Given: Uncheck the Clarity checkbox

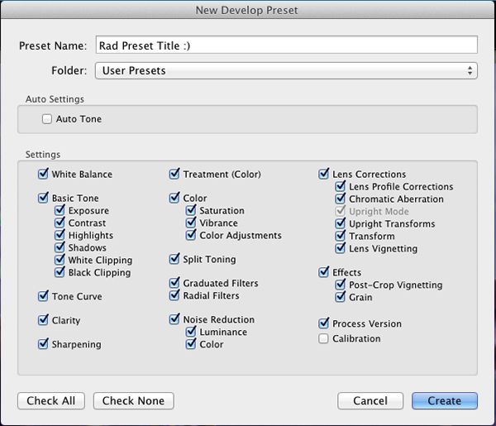Looking at the screenshot, I should (43, 320).
